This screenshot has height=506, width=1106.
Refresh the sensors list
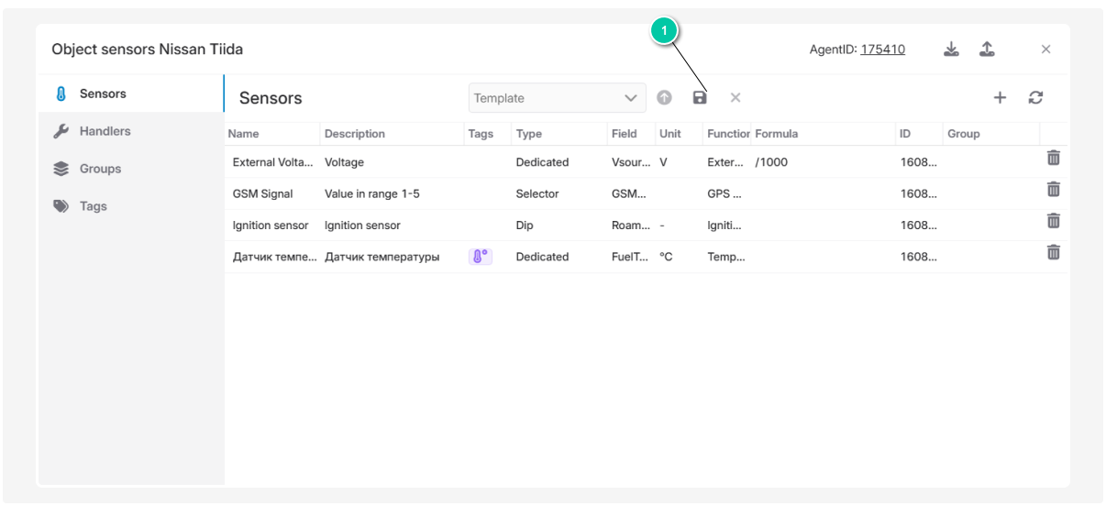coord(1035,97)
